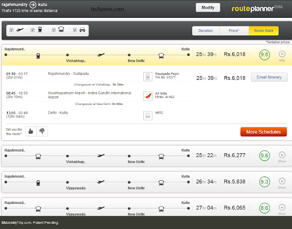Collapse the Rs.6,018 route with Hide
This screenshot has height=229, width=292.
tap(282, 56)
